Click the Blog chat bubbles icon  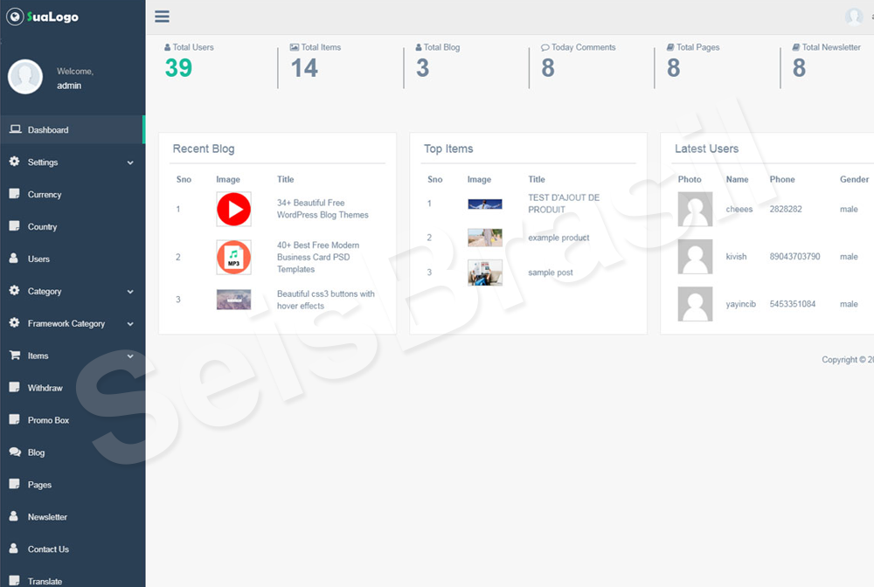[x=15, y=452]
